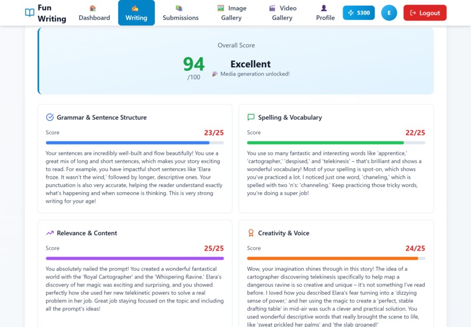The image size is (471, 327).
Task: Click the Submissions books icon
Action: pyautogui.click(x=179, y=8)
